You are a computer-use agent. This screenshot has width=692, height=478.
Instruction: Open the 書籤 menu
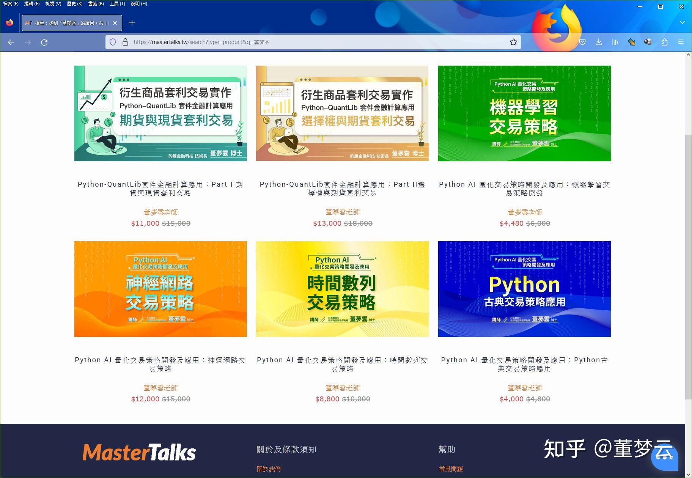point(96,3)
